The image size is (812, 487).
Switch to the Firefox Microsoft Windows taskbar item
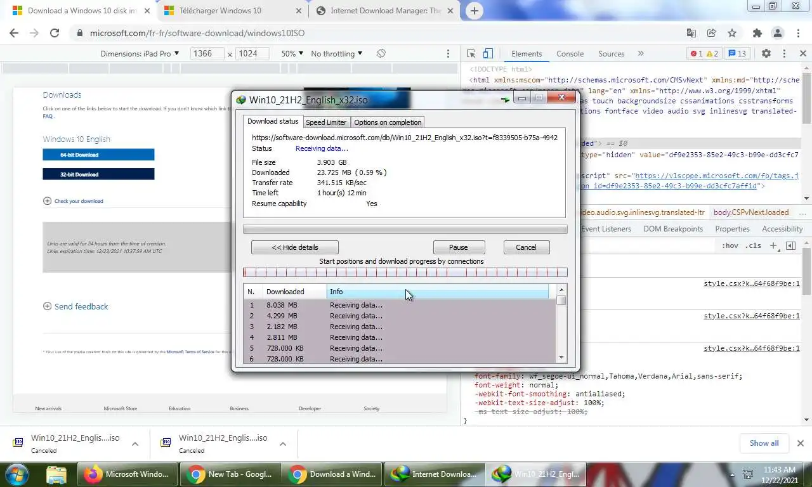[x=126, y=474]
